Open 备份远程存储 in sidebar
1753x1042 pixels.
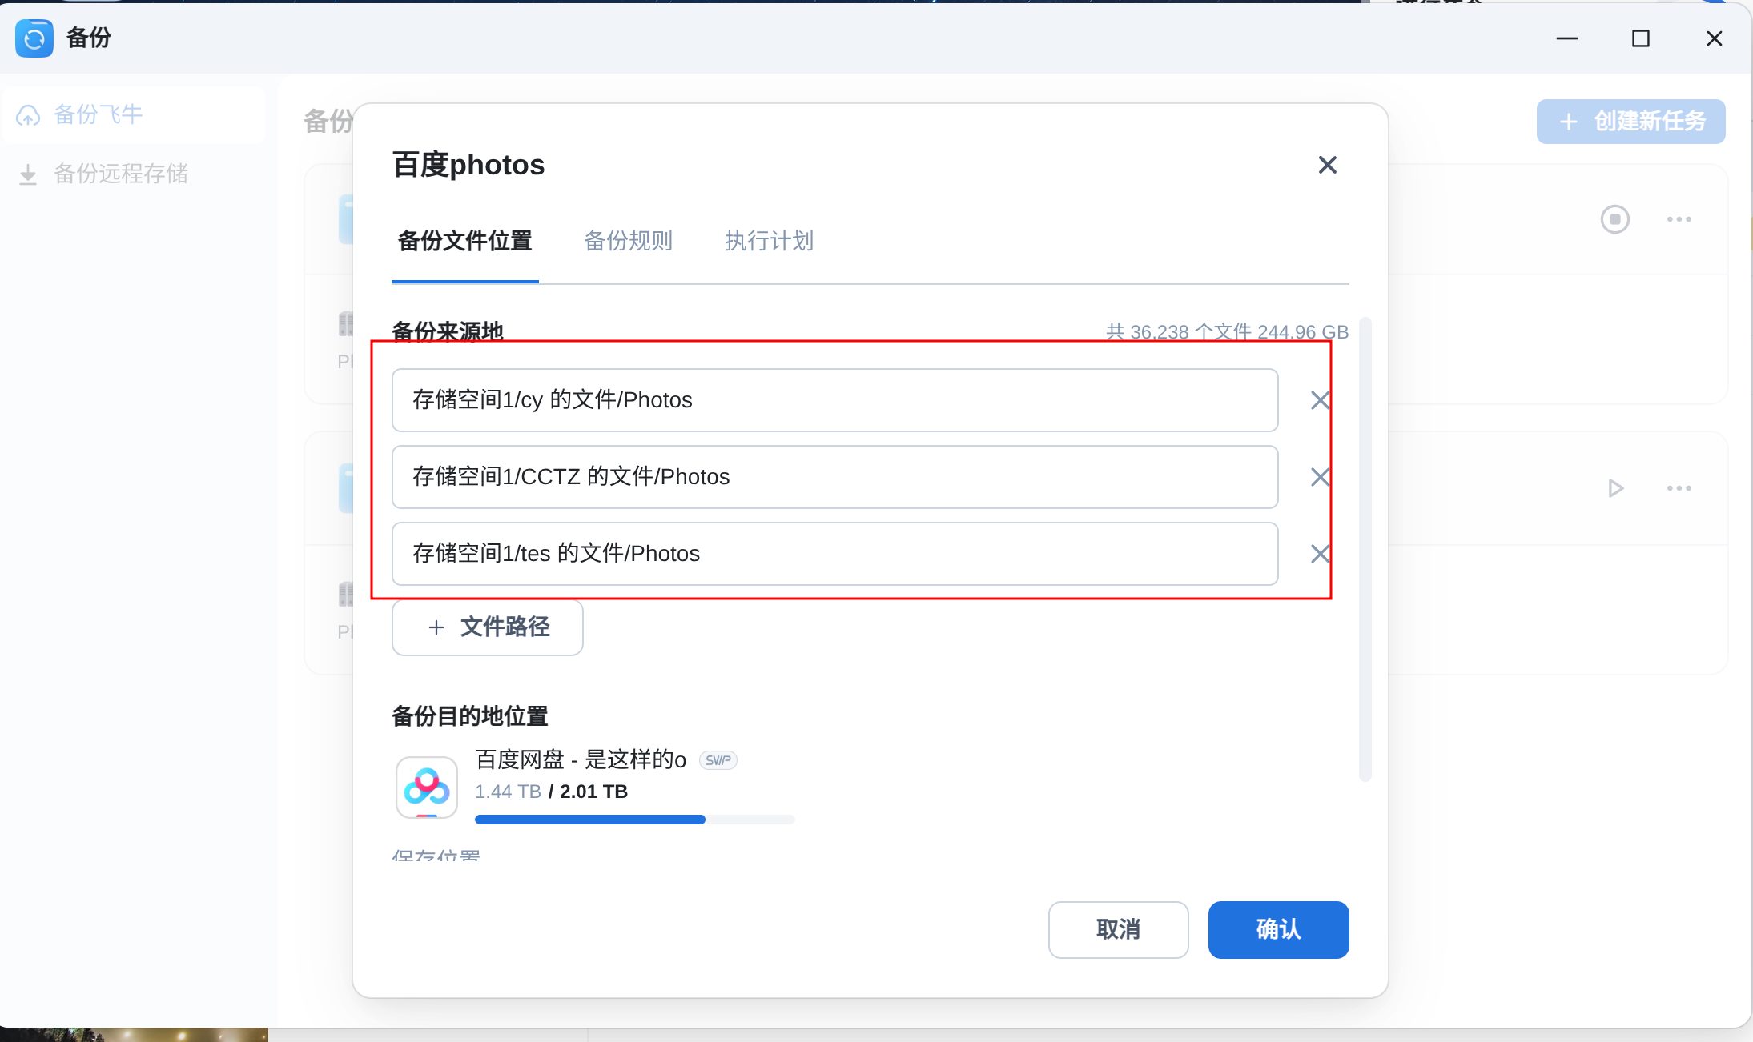pyautogui.click(x=120, y=174)
